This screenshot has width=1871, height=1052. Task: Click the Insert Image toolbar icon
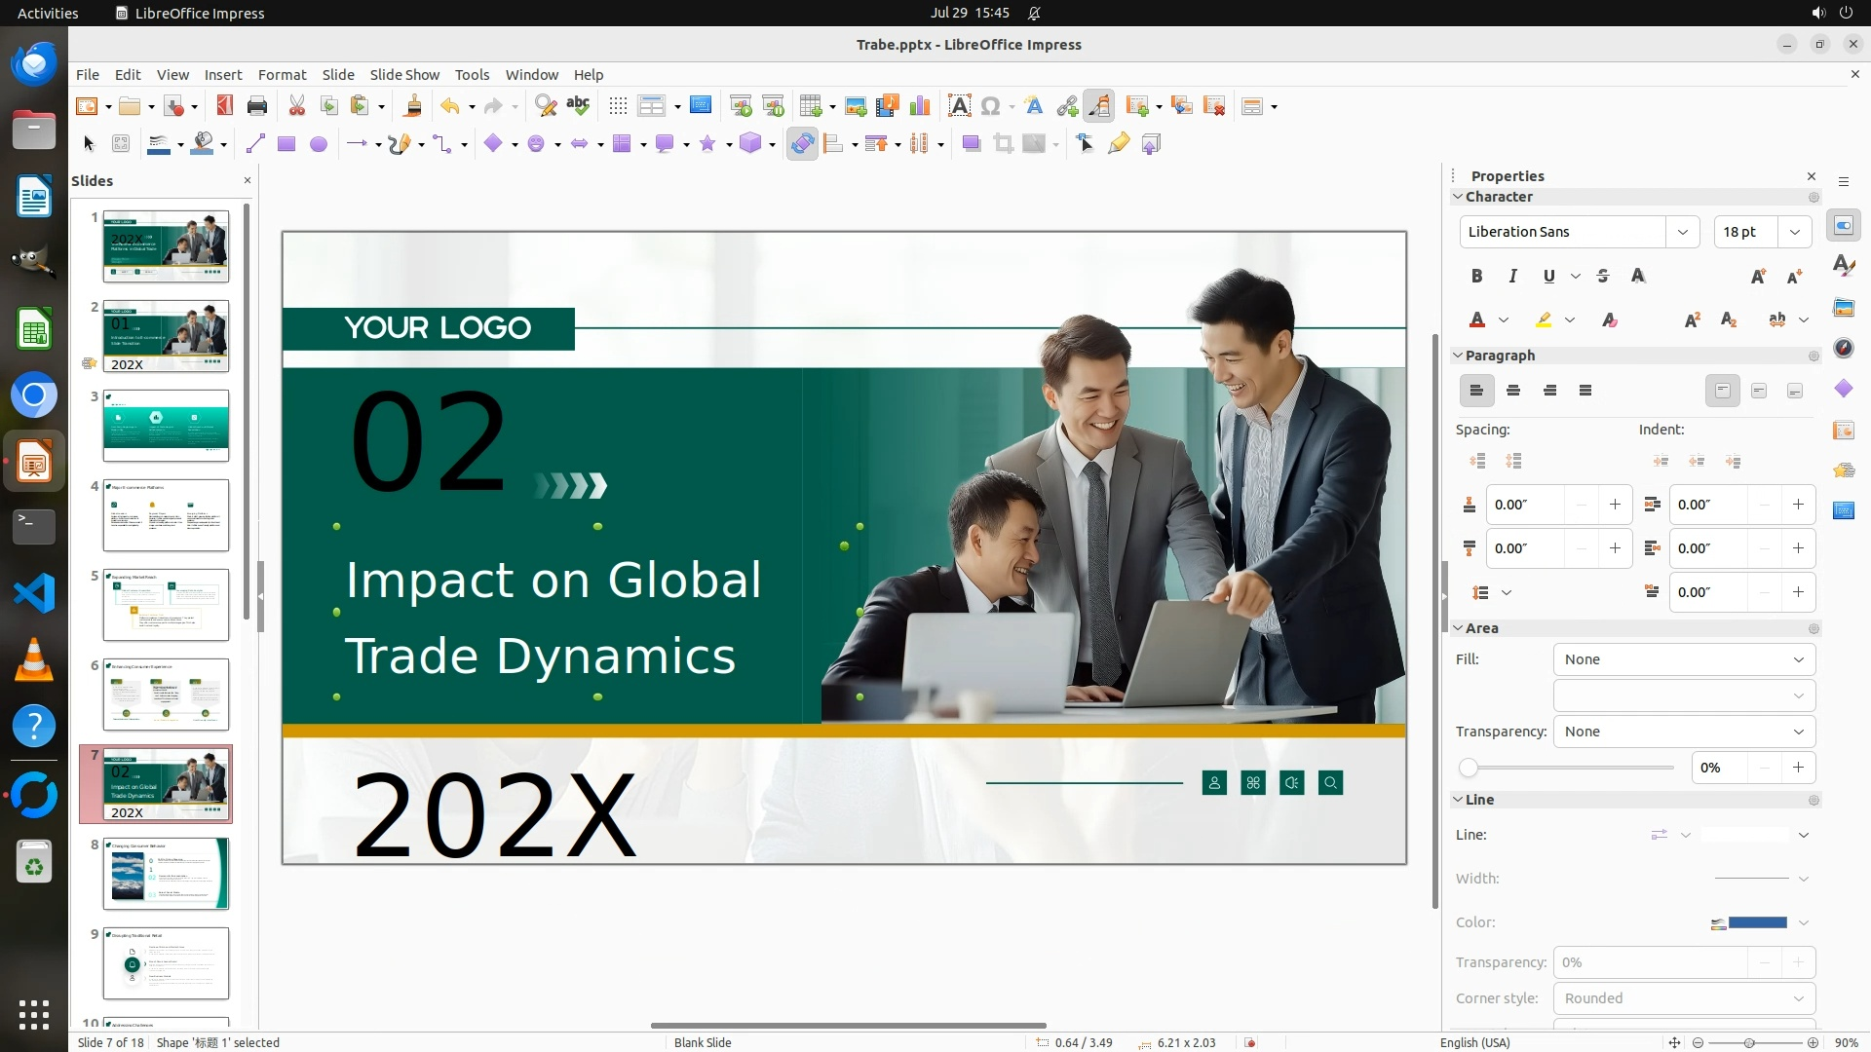point(856,106)
